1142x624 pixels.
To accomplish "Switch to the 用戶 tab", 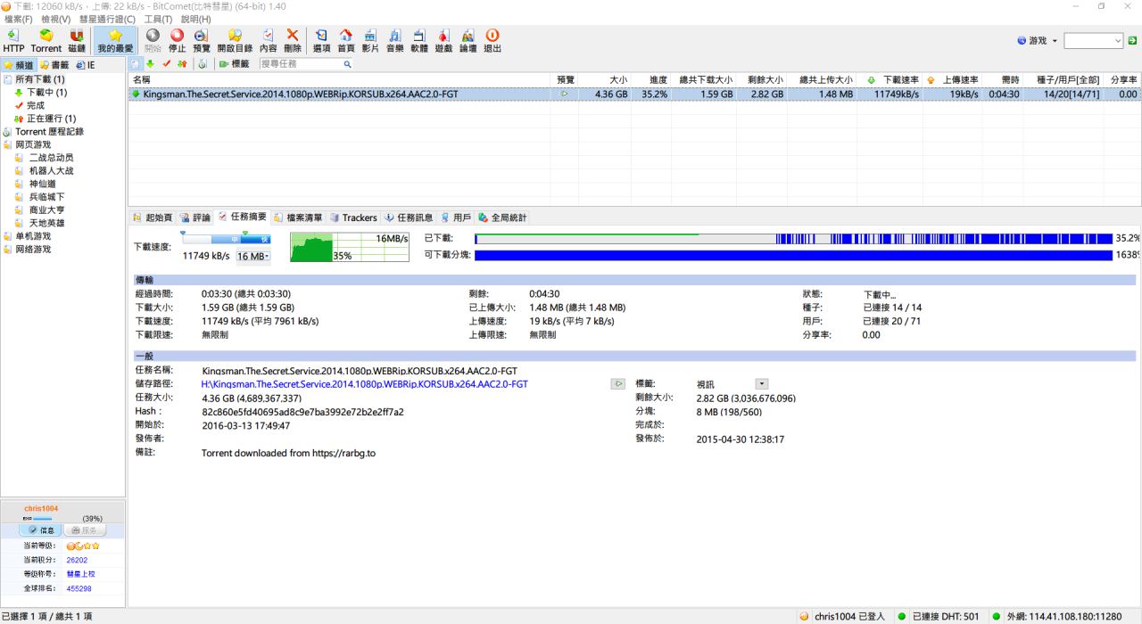I will (456, 218).
